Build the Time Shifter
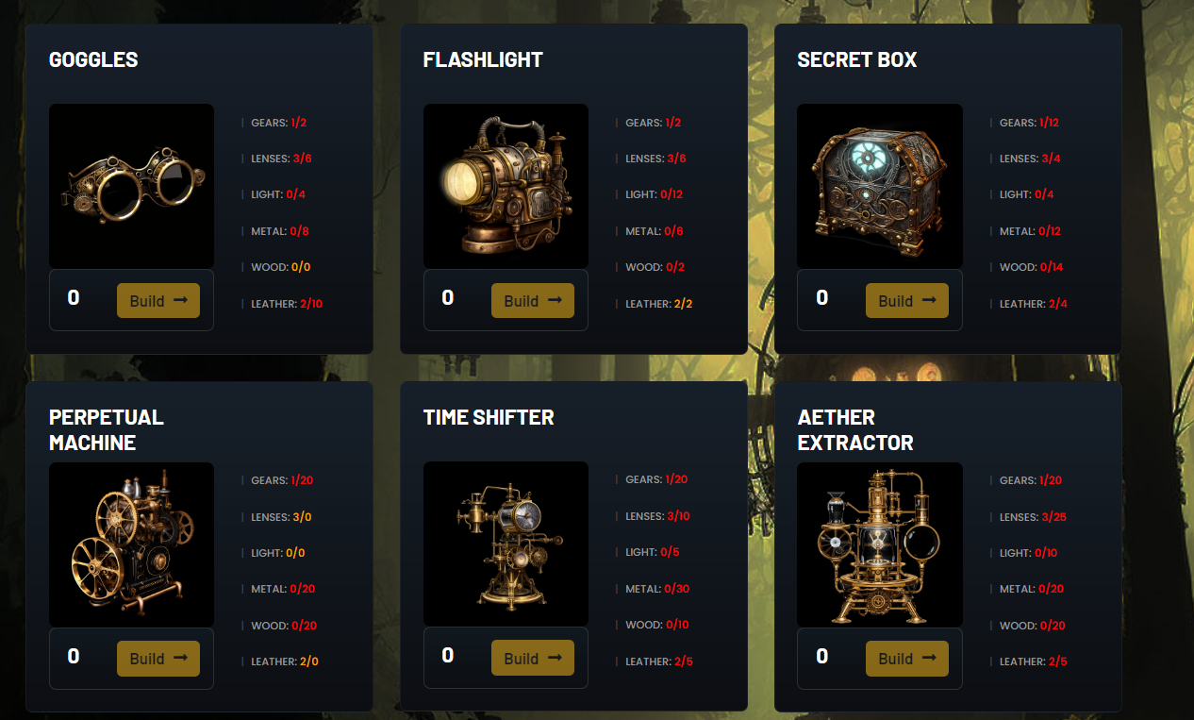Image resolution: width=1194 pixels, height=720 pixels. 533,658
